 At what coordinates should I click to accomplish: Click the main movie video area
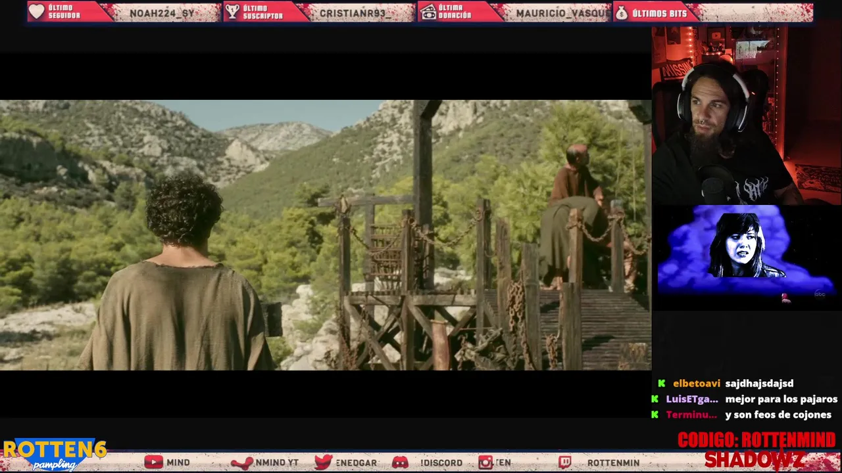(x=326, y=235)
